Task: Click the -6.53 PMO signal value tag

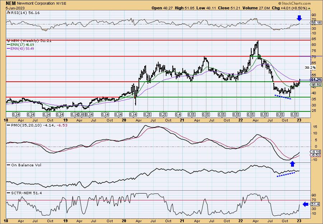Action: [x=315, y=155]
